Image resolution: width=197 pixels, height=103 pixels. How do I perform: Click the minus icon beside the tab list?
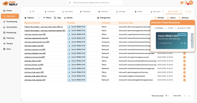[187, 12]
